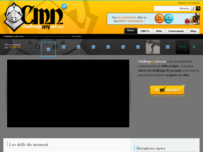Viewport: 203px width, 152px height.
Task: Go to the Home tab
Action: click(131, 30)
